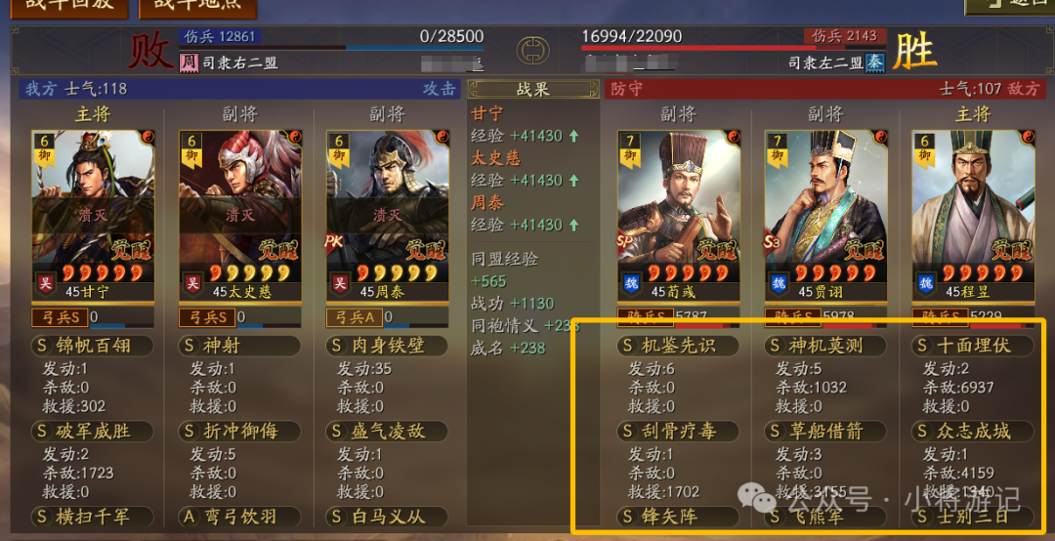Click the SP badge on Xun Yu's card

(x=627, y=241)
